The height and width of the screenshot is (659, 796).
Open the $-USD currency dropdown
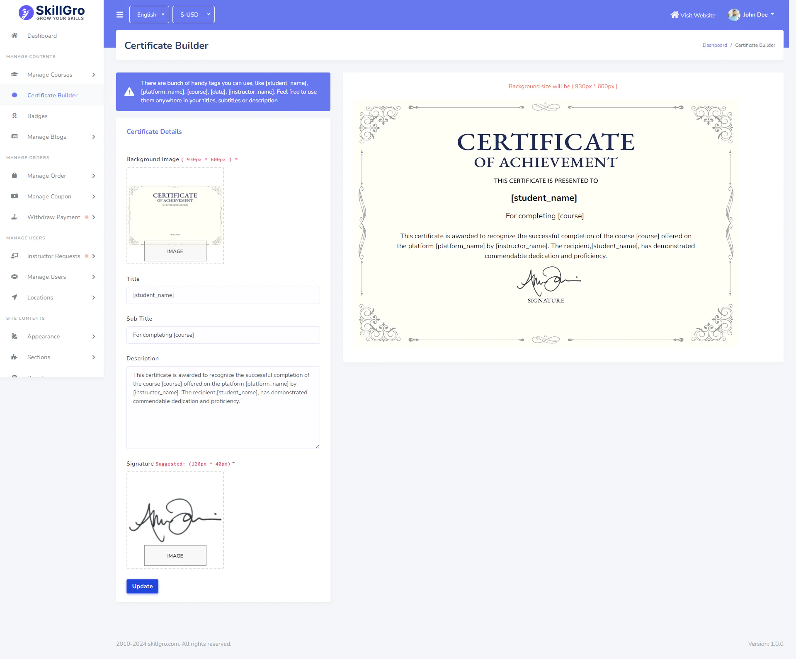click(194, 14)
